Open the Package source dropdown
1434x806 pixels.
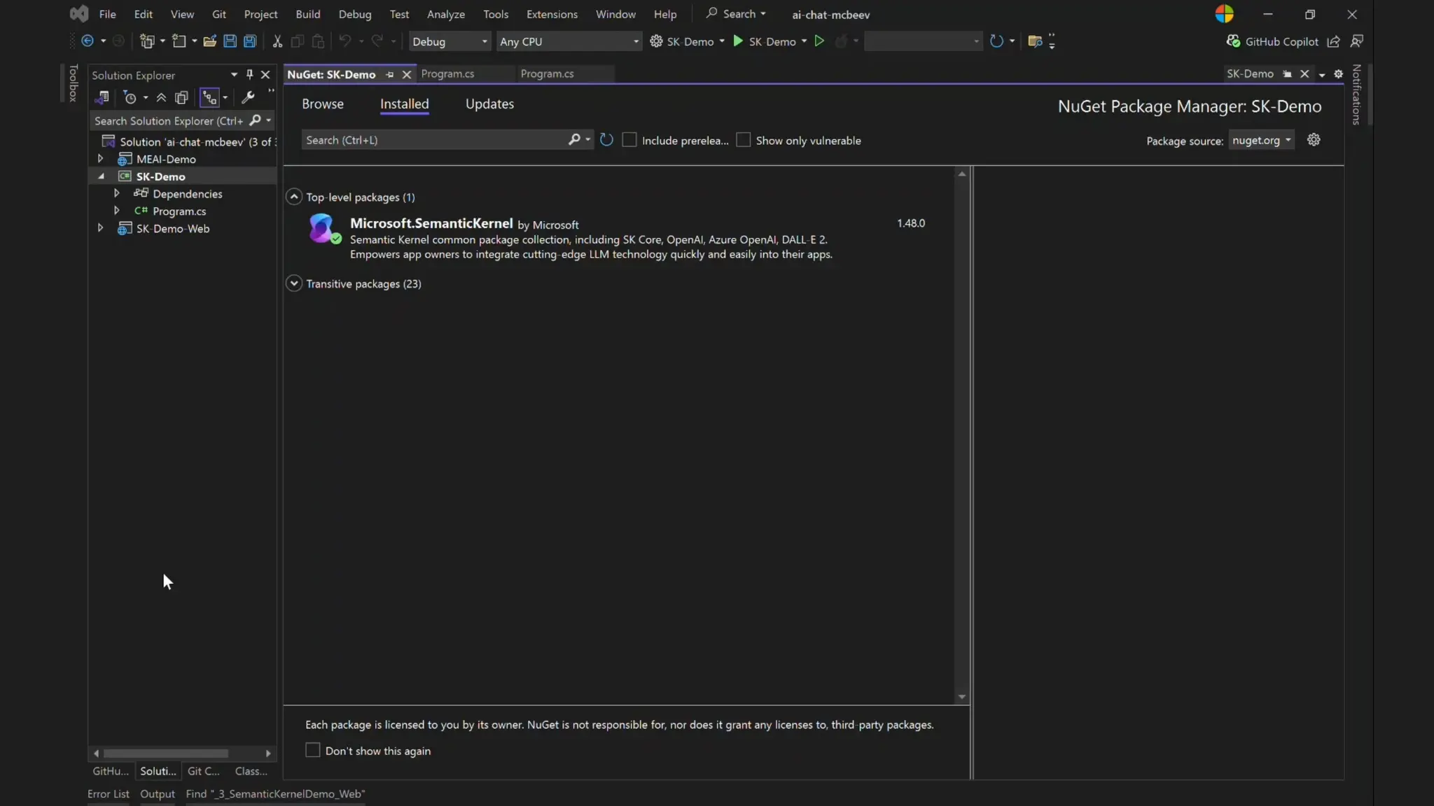pyautogui.click(x=1261, y=140)
